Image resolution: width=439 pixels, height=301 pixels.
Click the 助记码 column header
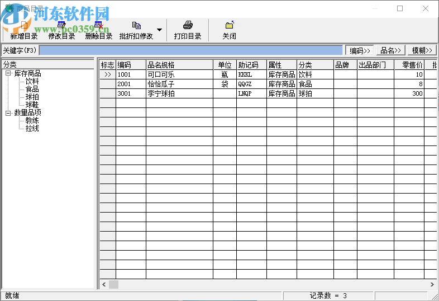tap(251, 65)
